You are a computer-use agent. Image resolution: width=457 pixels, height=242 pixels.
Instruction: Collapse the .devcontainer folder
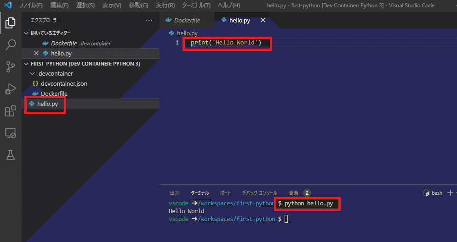point(32,73)
